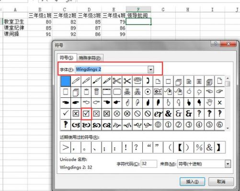Select the circled number 3 symbol
This screenshot has height=191, width=240.
click(x=189, y=125)
